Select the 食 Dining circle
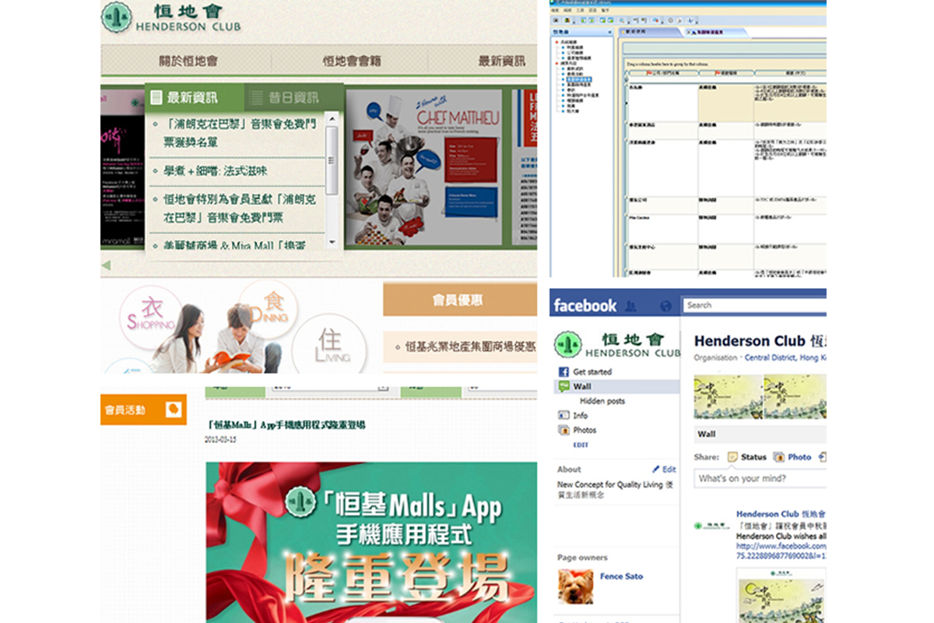Image resolution: width=934 pixels, height=623 pixels. (x=269, y=309)
